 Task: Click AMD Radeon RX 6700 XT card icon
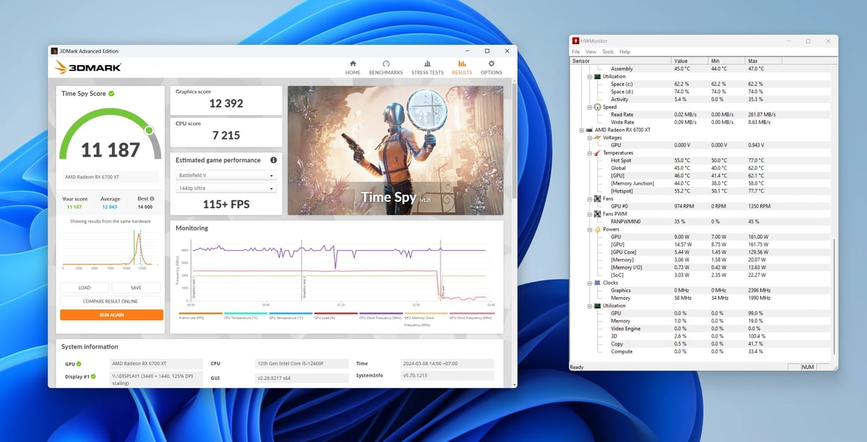(589, 130)
